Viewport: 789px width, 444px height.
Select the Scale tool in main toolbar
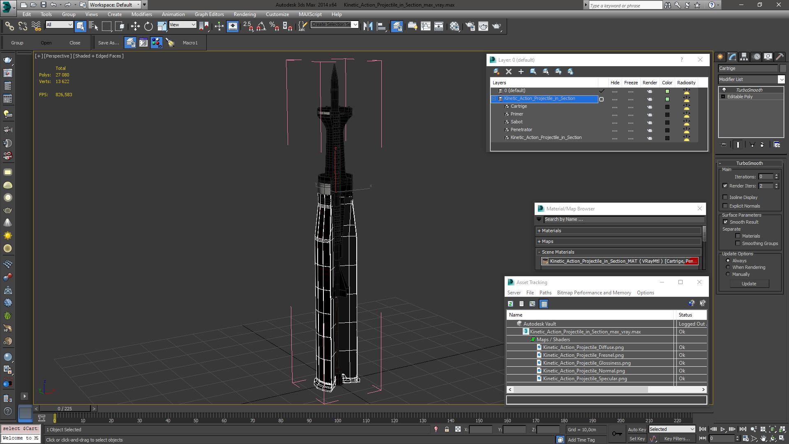[162, 26]
